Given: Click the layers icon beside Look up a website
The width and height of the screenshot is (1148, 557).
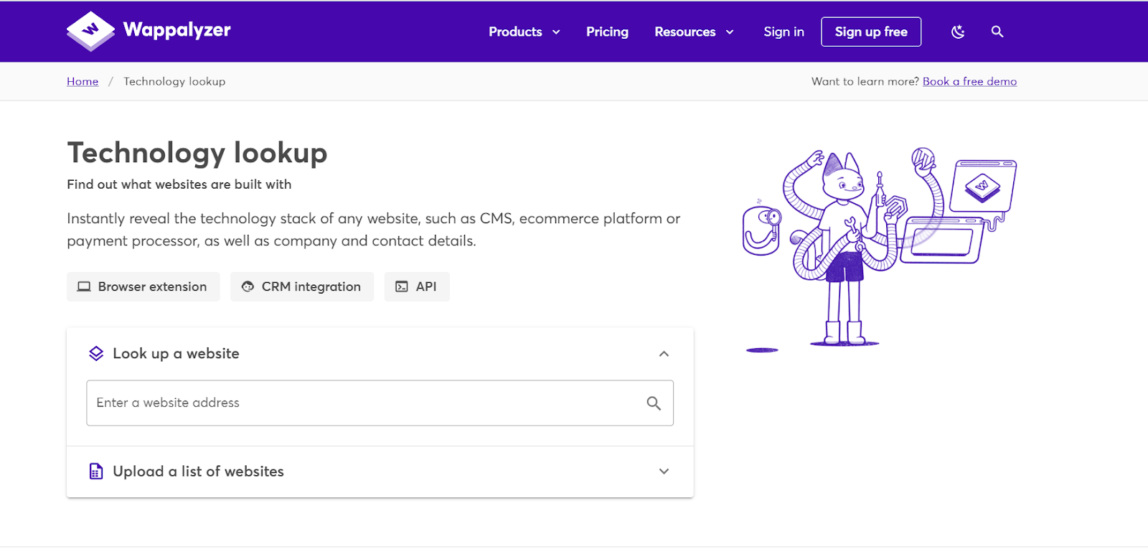Looking at the screenshot, I should (96, 353).
